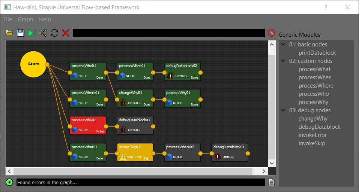359x192 pixels.
Task: Click the share graph toolbar icon
Action: 43,33
